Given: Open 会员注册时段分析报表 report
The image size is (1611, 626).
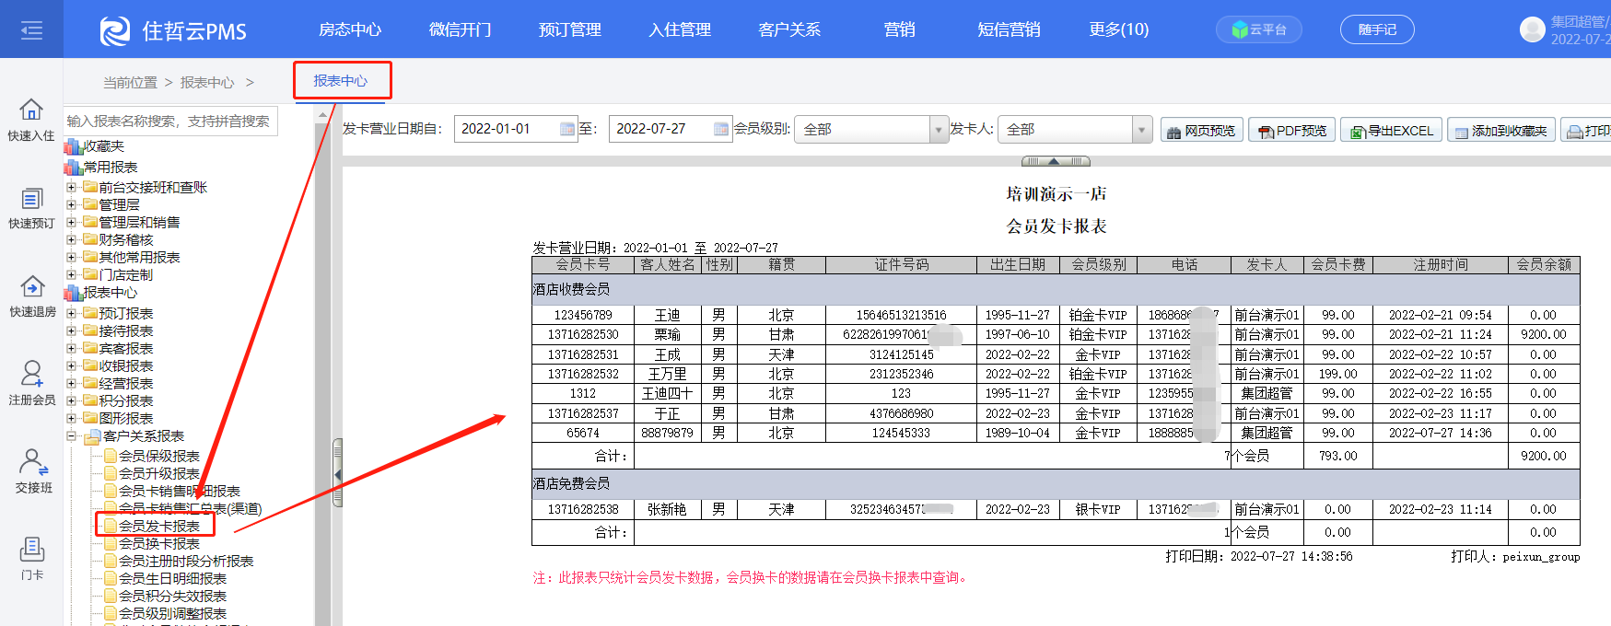Looking at the screenshot, I should coord(186,561).
